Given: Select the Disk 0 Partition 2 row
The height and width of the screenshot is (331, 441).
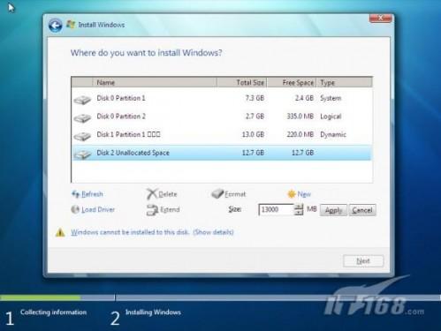Looking at the screenshot, I should point(222,117).
